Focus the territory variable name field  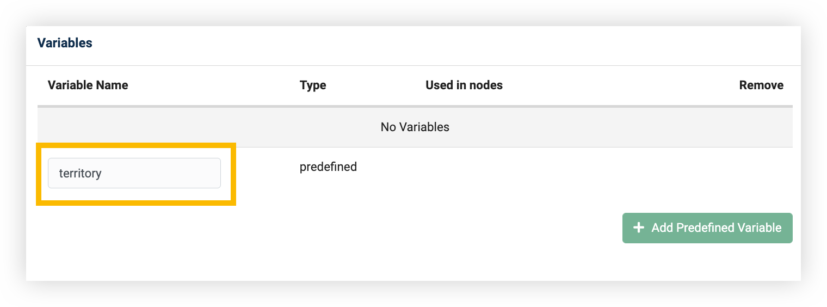[x=134, y=173]
